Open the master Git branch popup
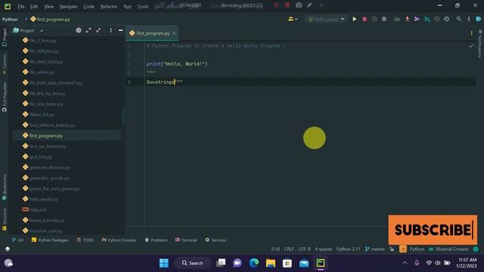484x272 pixels. (375, 249)
